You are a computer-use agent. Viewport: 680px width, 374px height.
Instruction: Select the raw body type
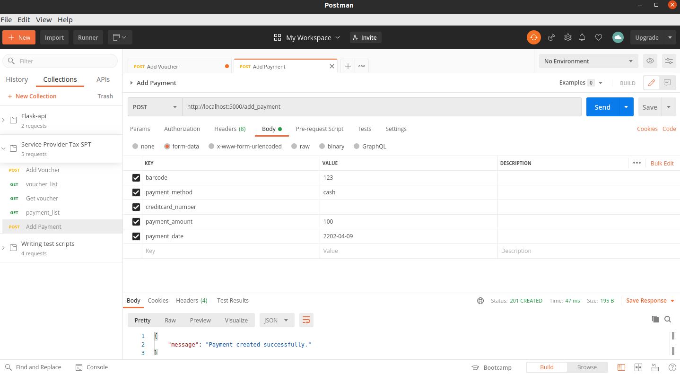pyautogui.click(x=294, y=146)
